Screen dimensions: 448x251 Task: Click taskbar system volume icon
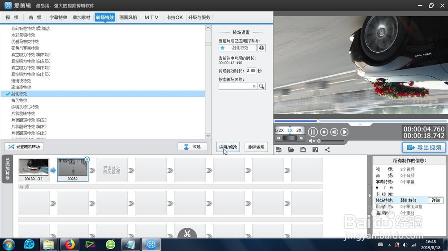coord(405,245)
